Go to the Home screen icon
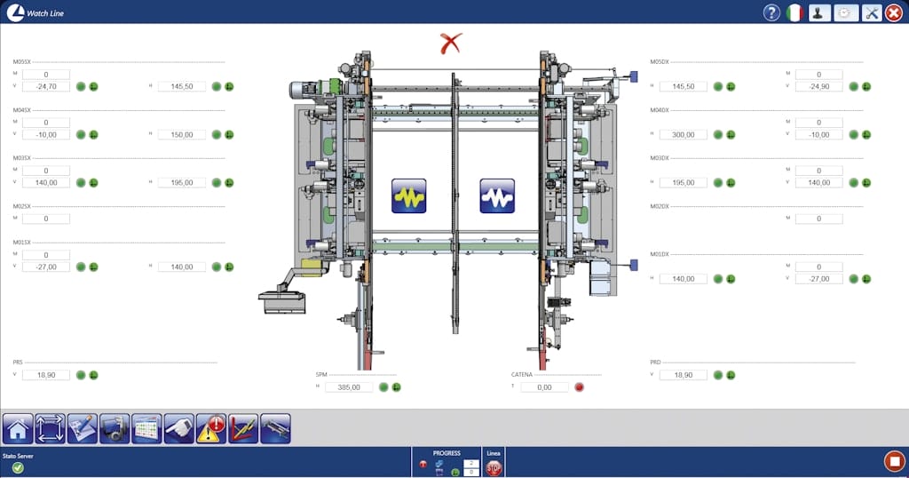Screen dimensions: 909x478 point(19,429)
